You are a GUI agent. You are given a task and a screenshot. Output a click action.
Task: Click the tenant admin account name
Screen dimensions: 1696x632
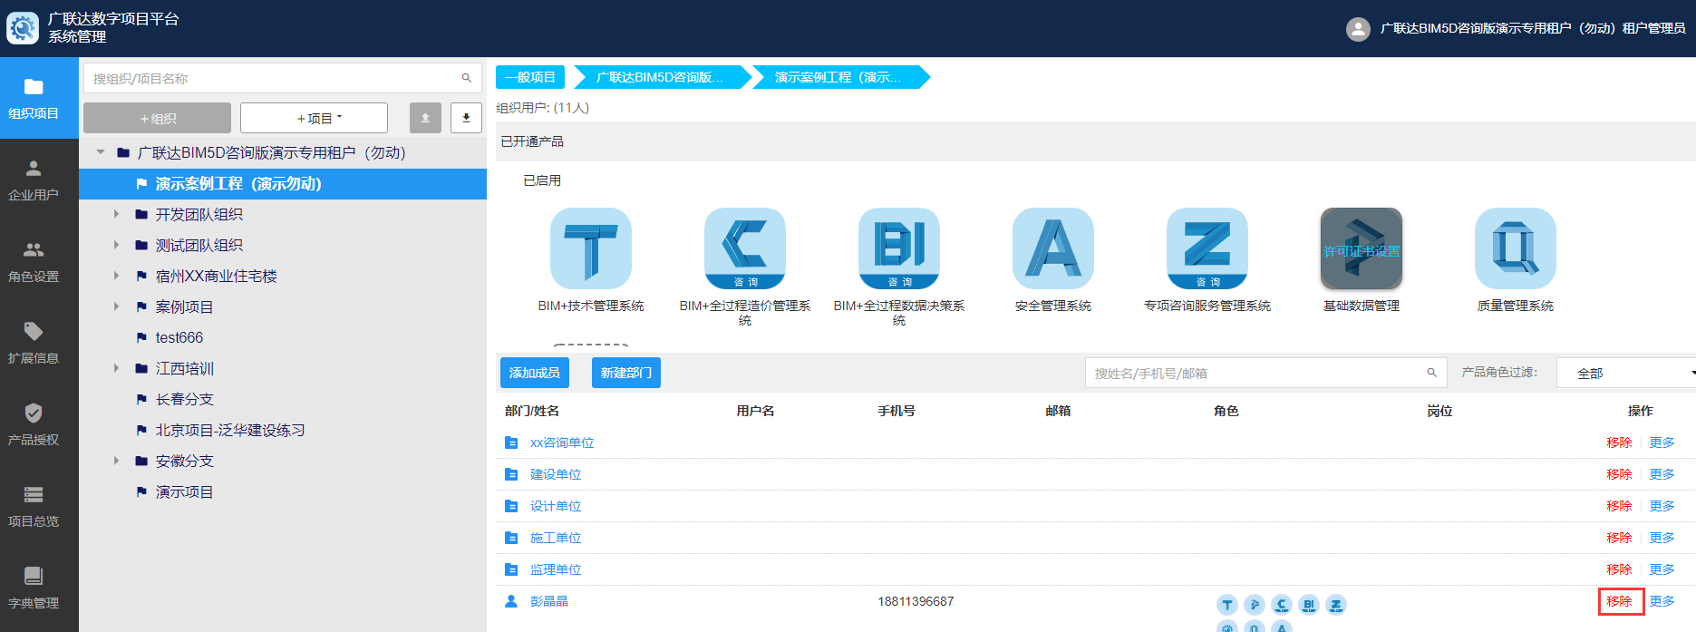[1533, 28]
